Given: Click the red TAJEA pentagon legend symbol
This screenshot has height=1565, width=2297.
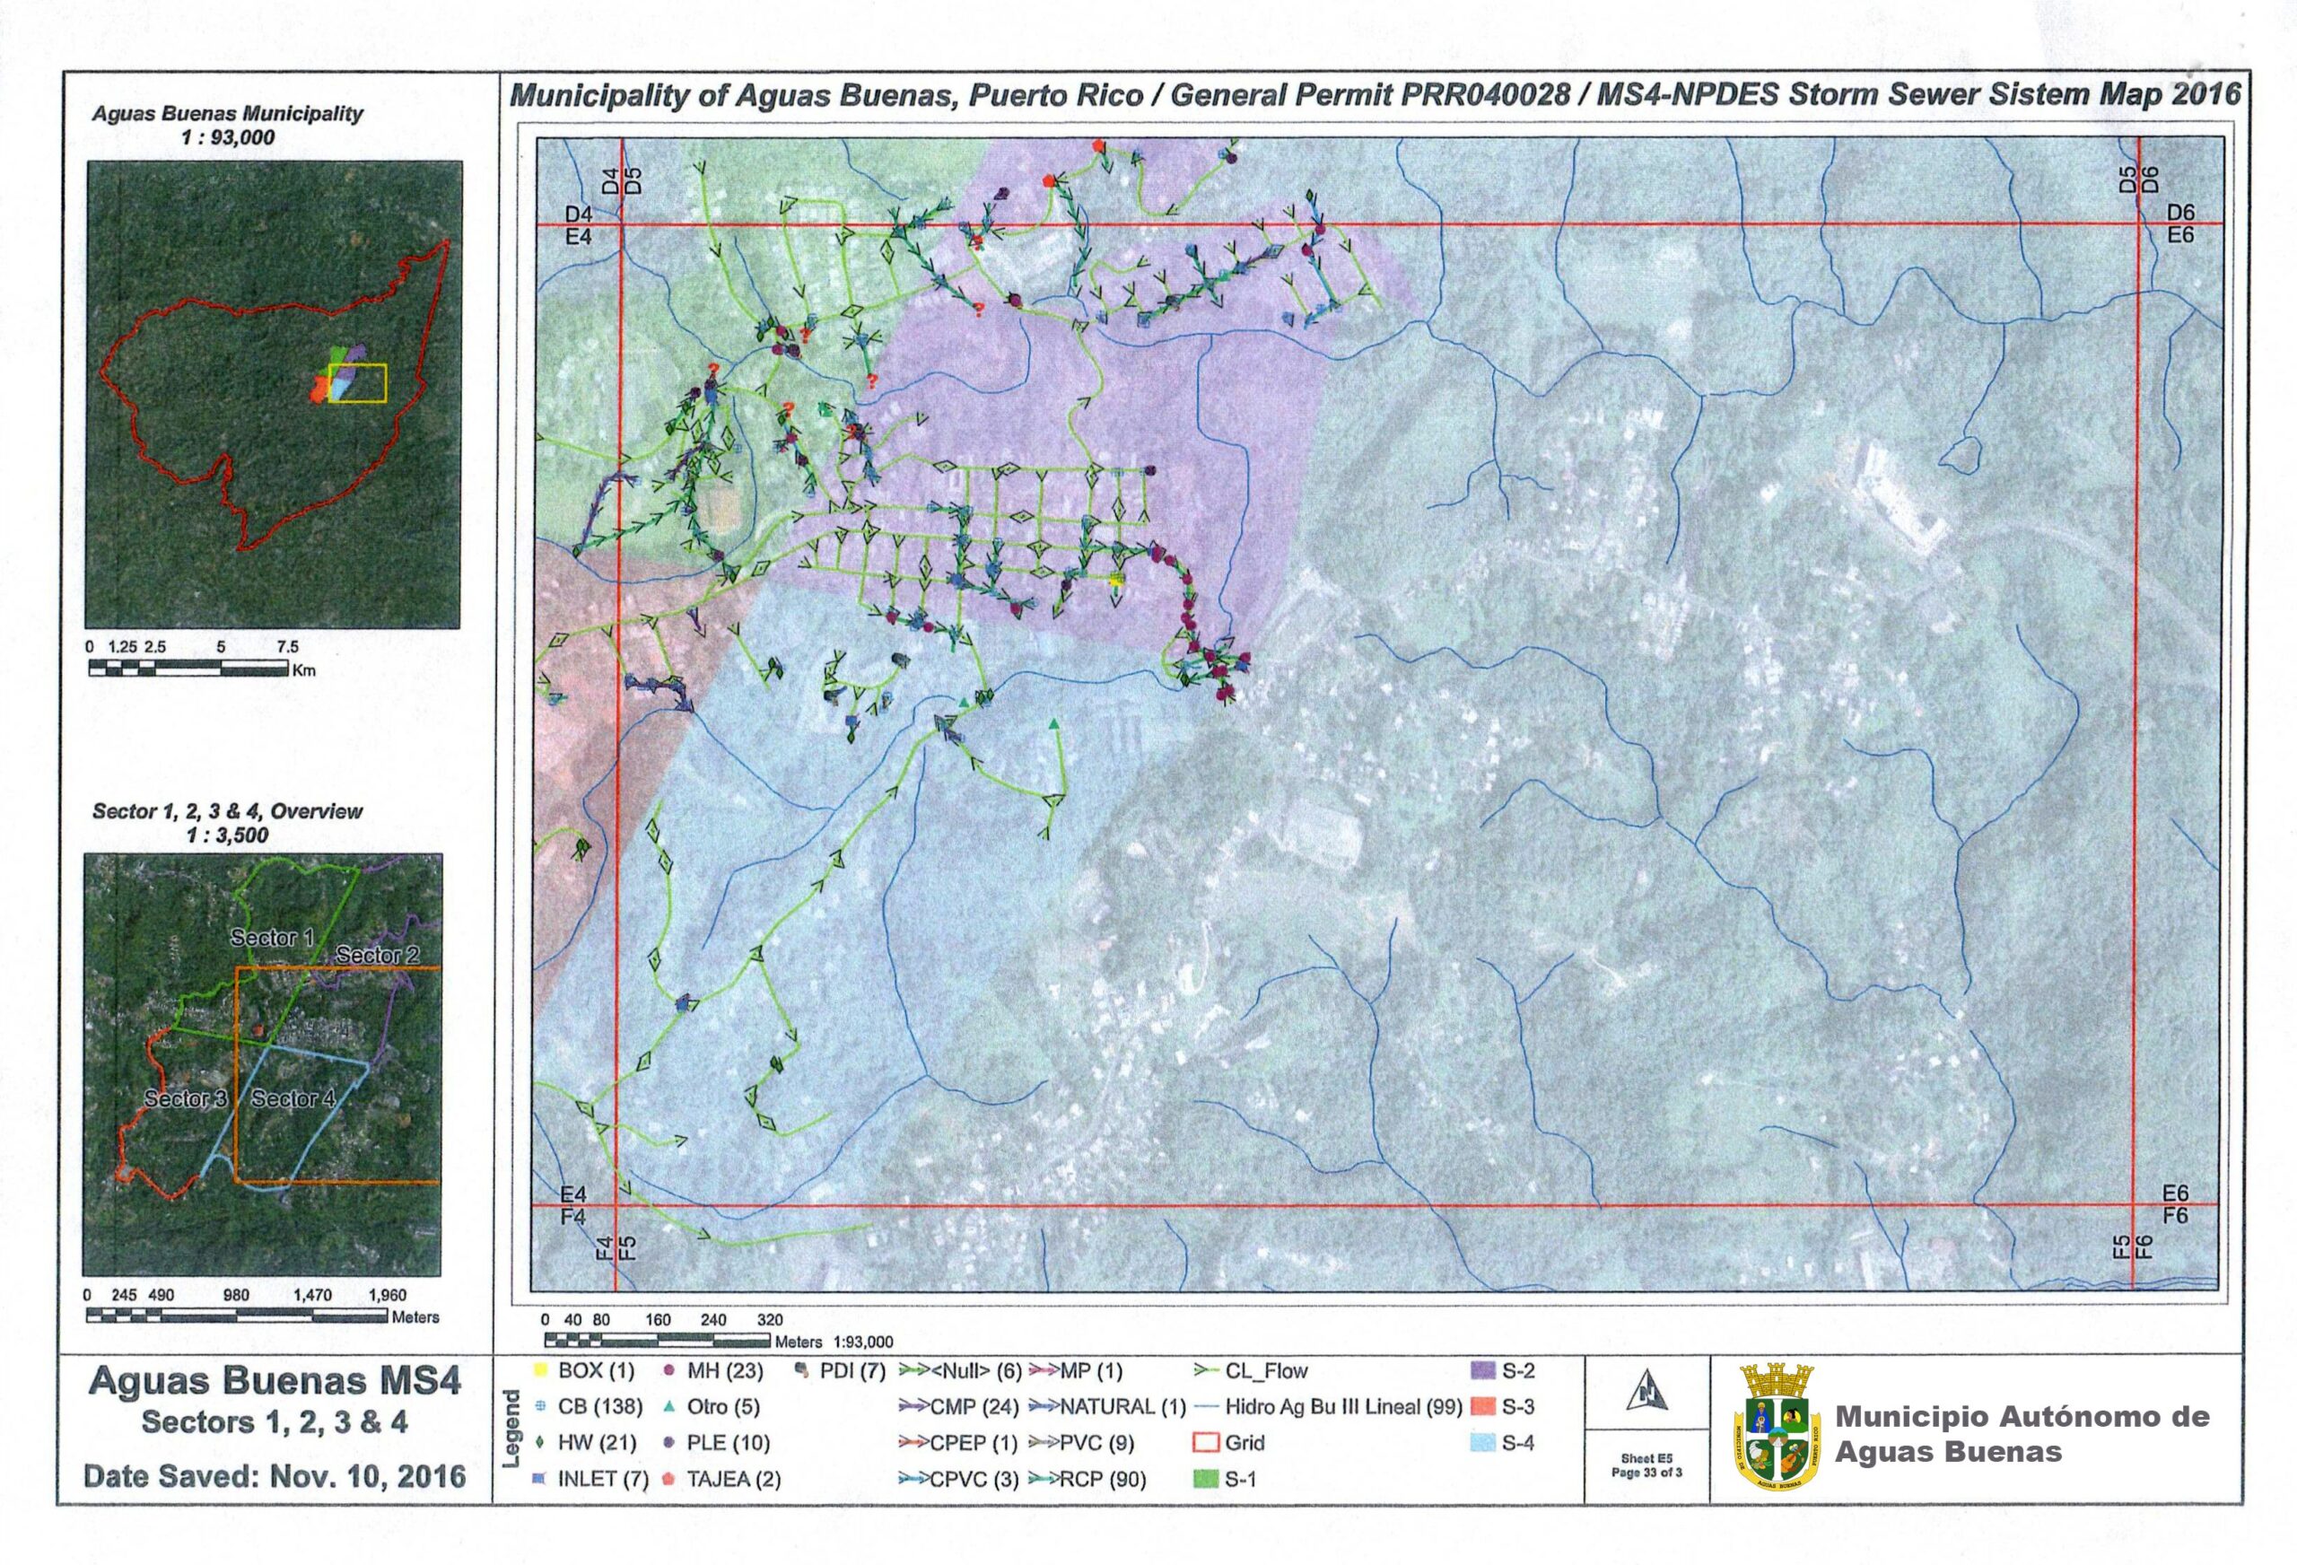Looking at the screenshot, I should [x=669, y=1479].
